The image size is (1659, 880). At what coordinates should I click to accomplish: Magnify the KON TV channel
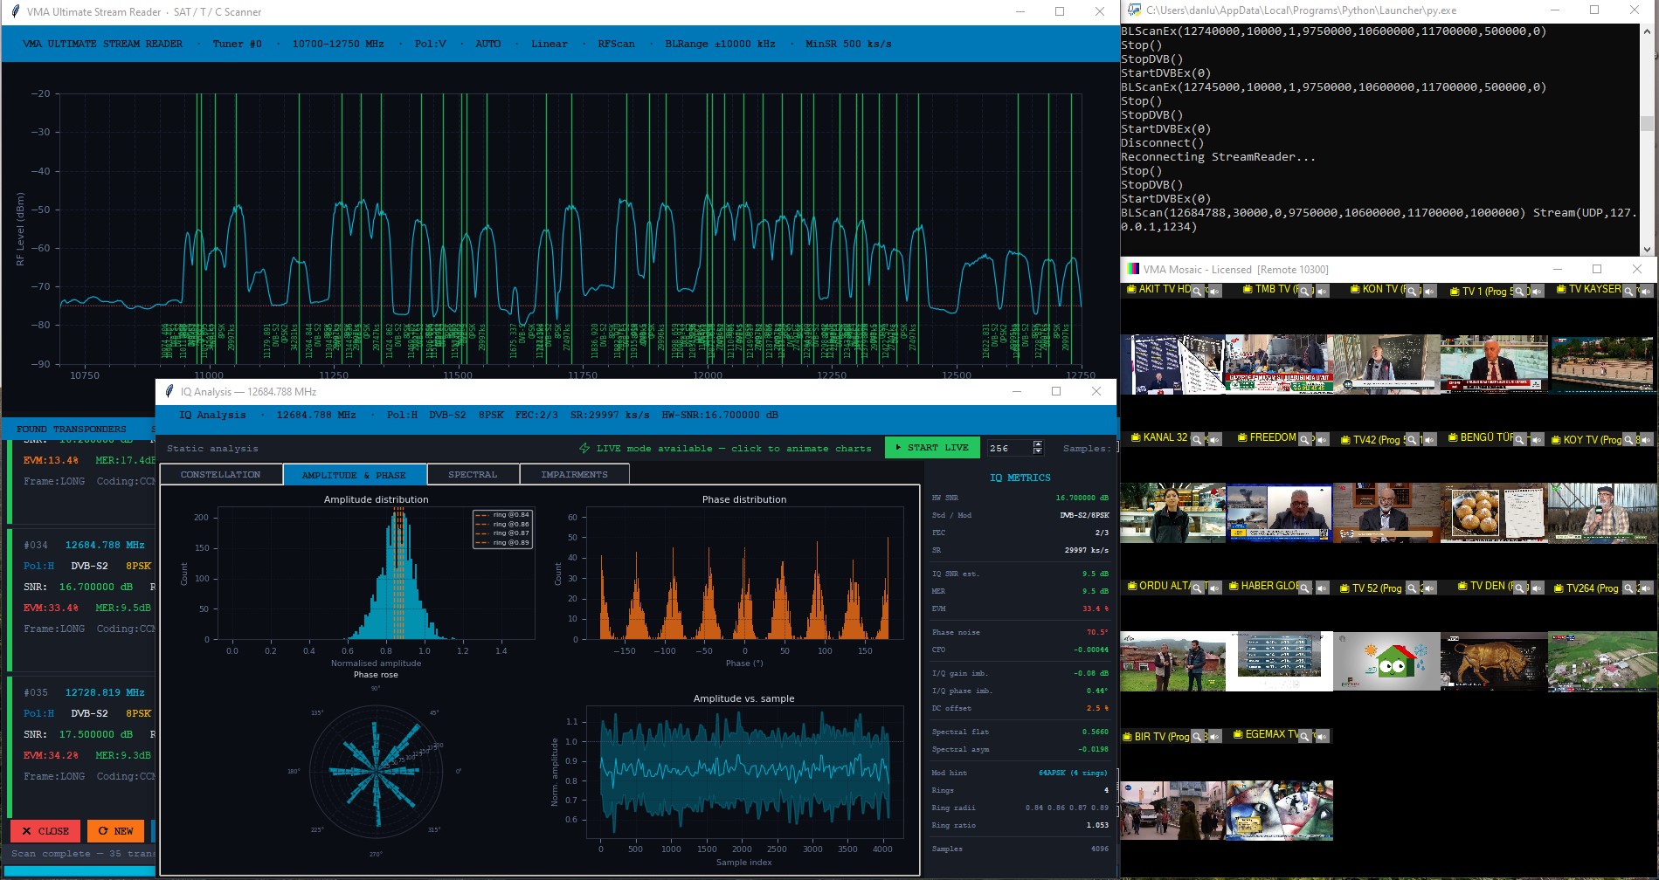coord(1413,291)
